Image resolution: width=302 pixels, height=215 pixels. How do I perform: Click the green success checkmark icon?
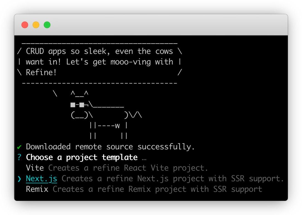(19, 147)
